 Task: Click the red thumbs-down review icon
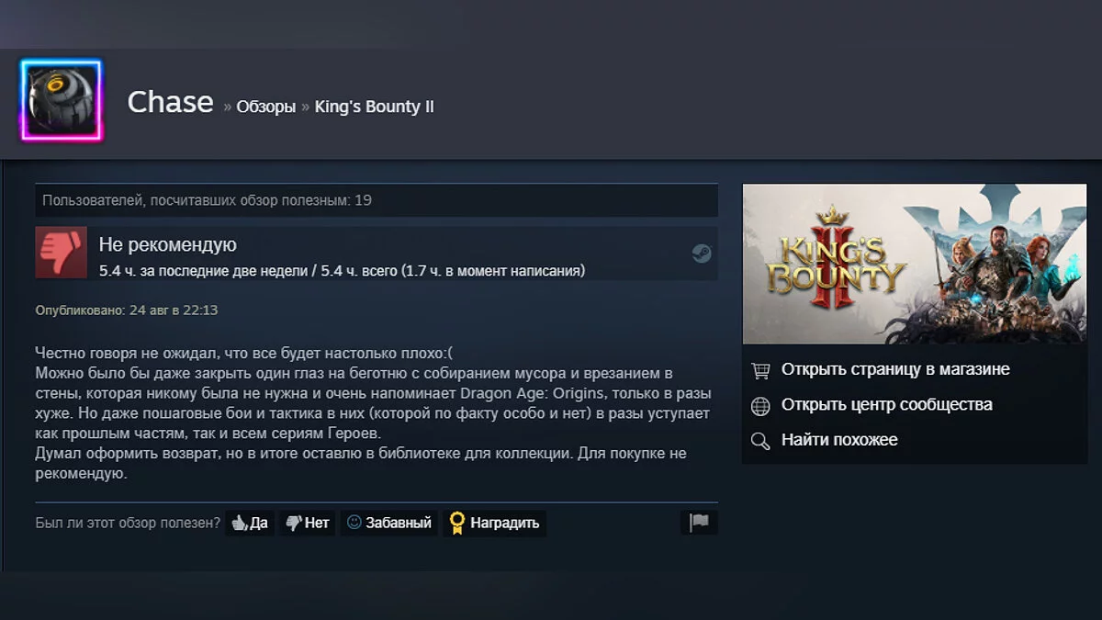tap(62, 253)
